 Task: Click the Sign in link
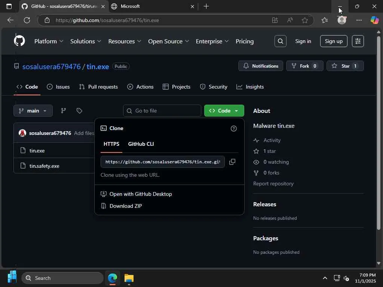[303, 41]
